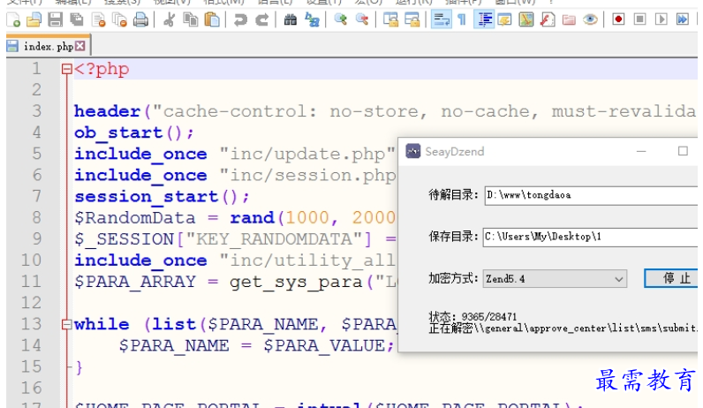Collapse the <?php fold marker on line 1
703x408 pixels.
pos(67,69)
